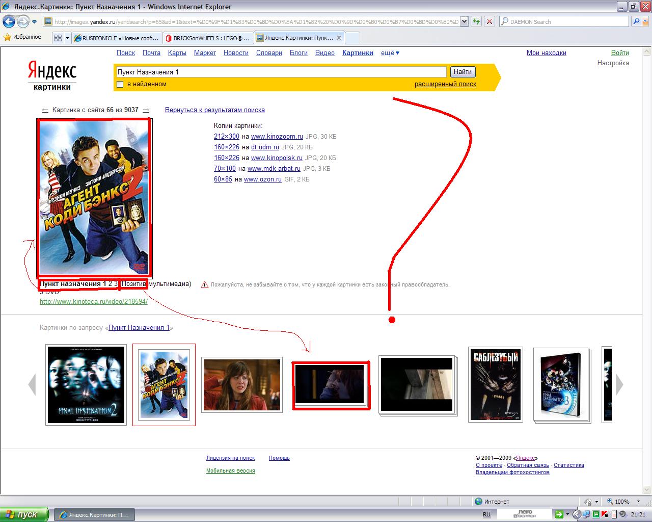Click the green Nero Search go arrow
The image size is (652, 522).
click(x=559, y=515)
